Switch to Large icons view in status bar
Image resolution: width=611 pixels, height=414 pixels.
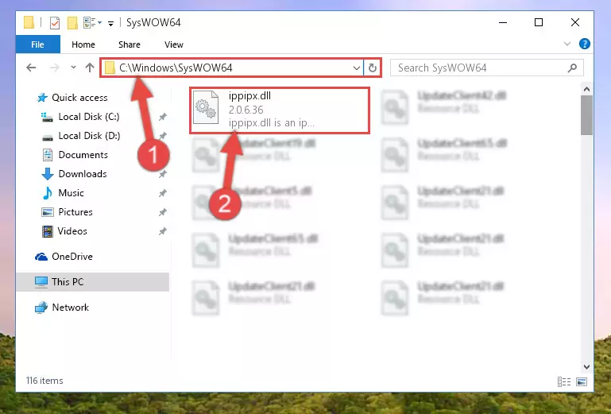point(582,381)
